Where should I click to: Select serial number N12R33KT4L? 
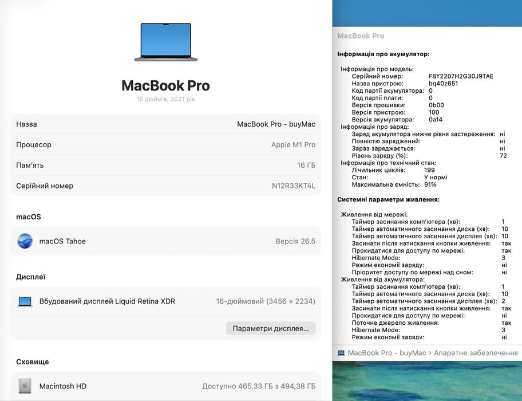(x=294, y=186)
